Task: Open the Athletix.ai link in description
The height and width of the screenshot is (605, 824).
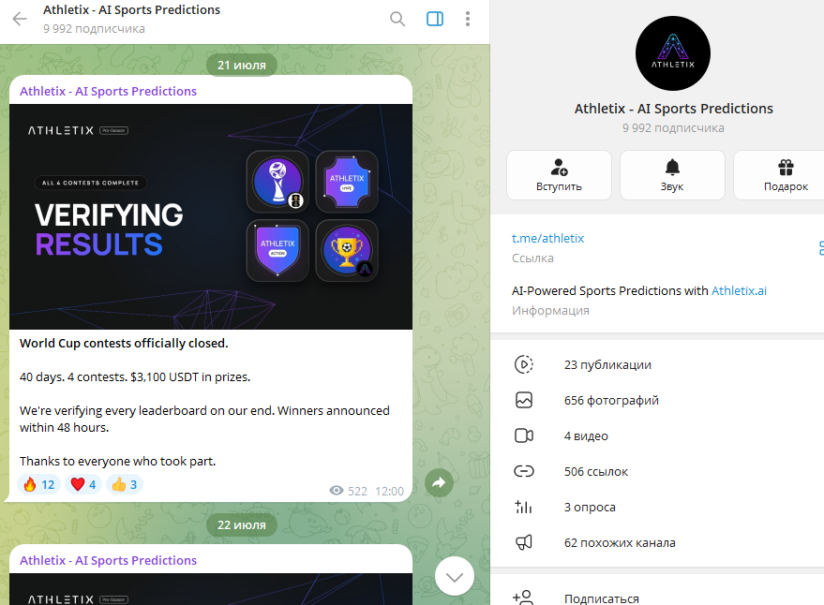Action: [739, 291]
